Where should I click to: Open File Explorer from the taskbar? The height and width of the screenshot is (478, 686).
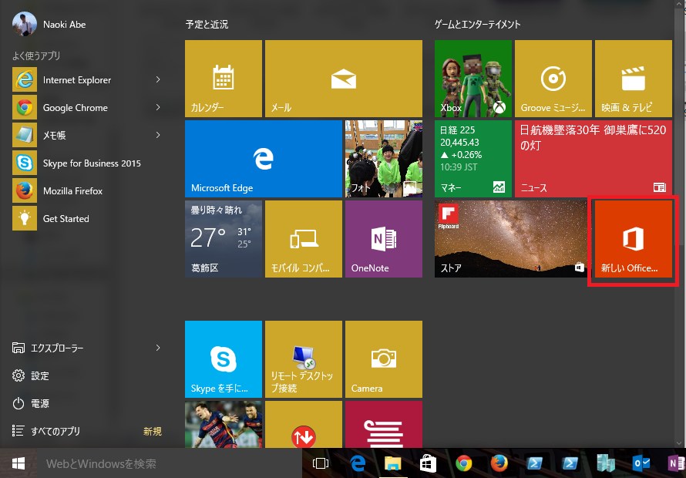coord(392,463)
